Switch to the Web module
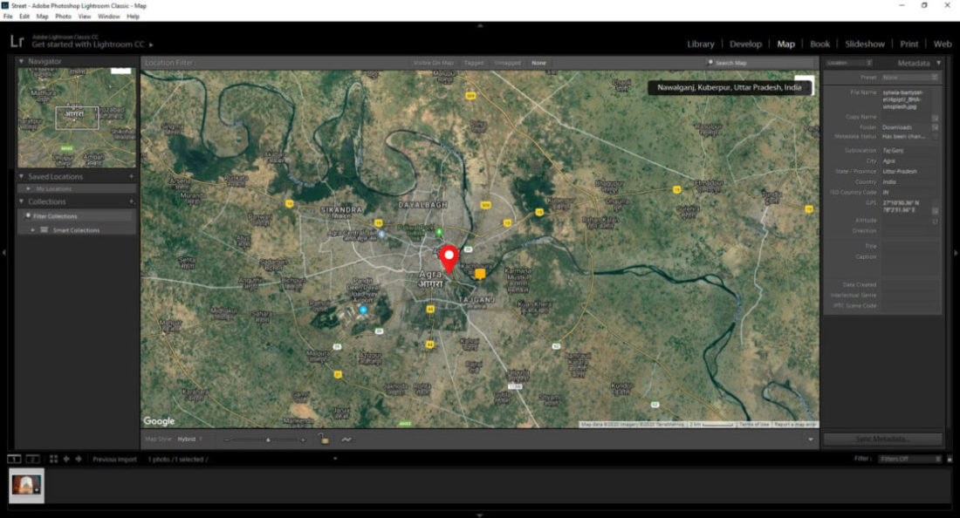This screenshot has width=960, height=518. point(943,44)
